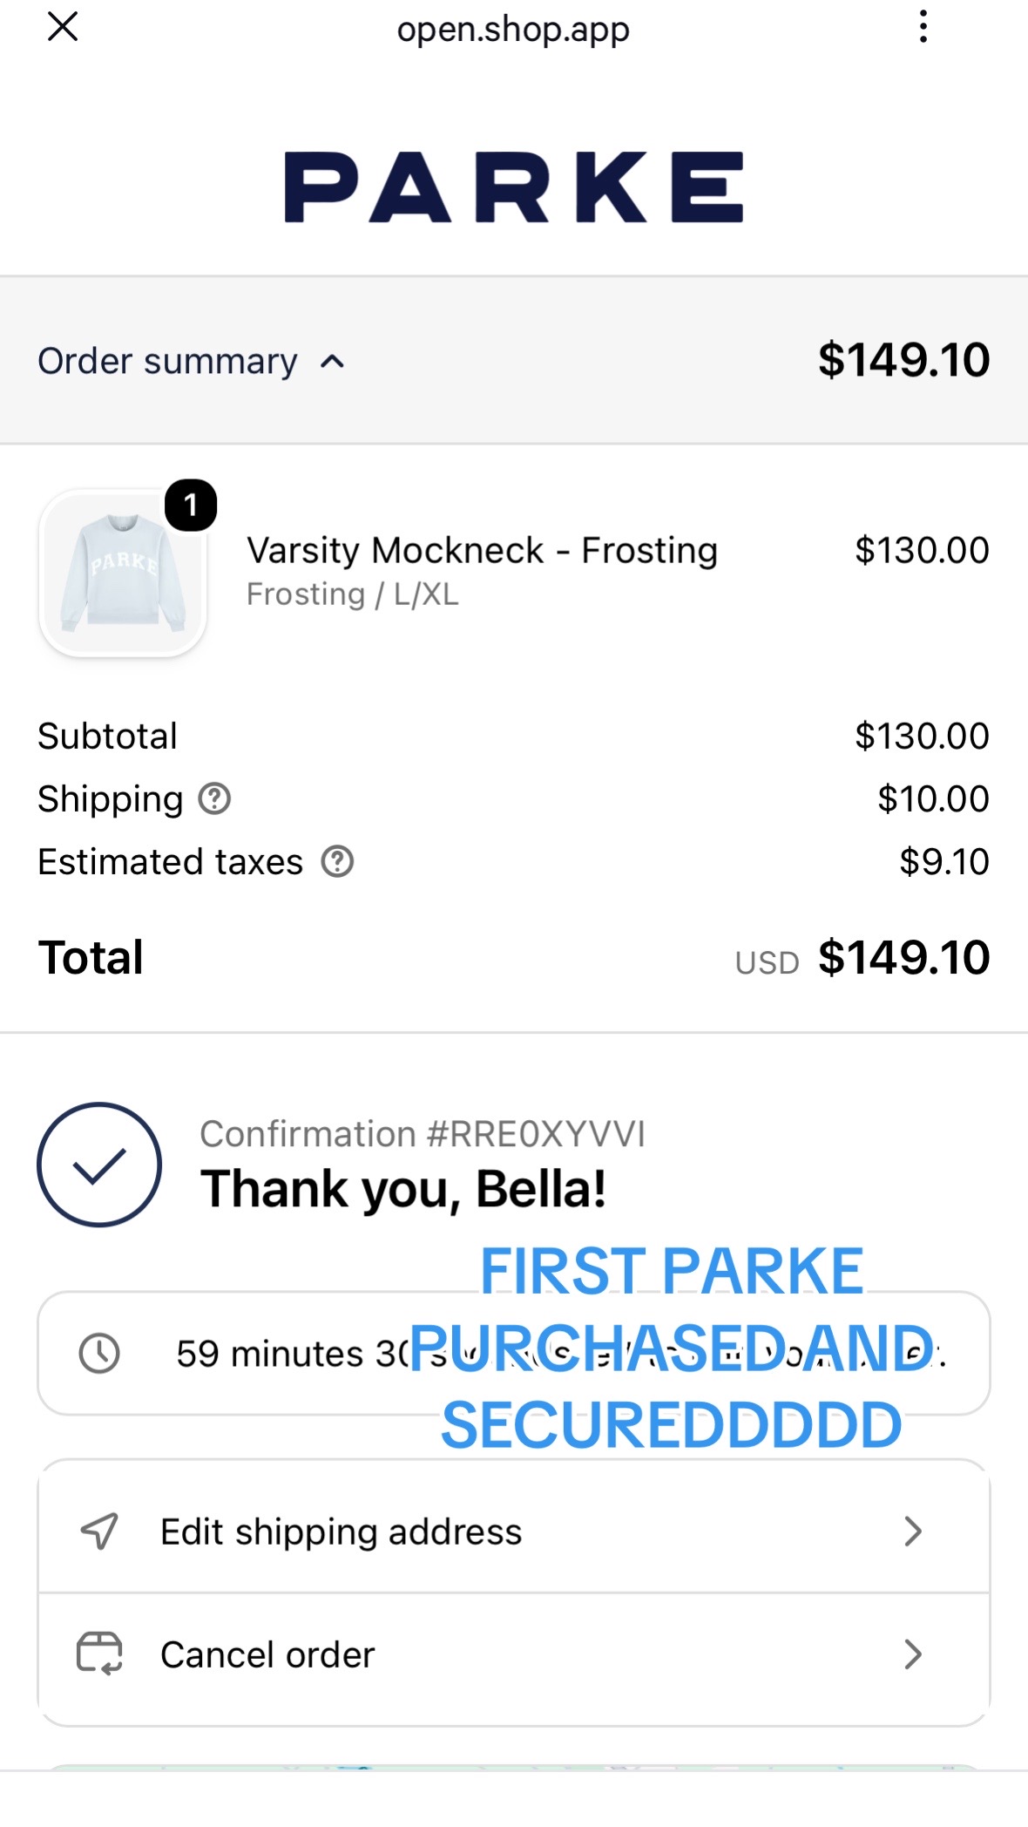
Task: Click the shipping help question-mark icon
Action: tap(214, 798)
